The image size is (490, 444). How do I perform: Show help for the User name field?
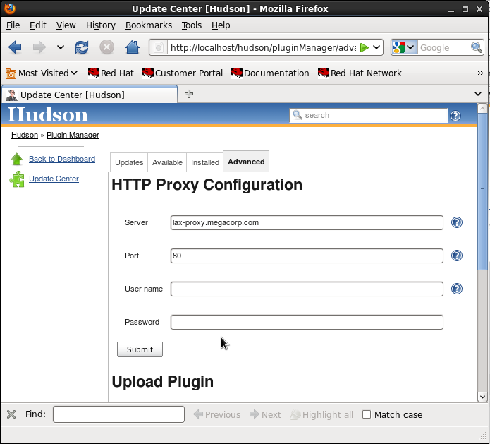coord(457,289)
